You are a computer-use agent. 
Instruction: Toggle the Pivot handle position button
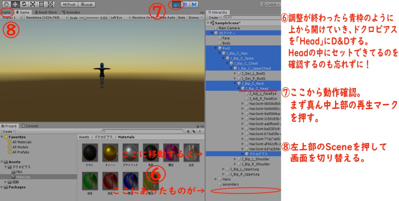(69, 5)
